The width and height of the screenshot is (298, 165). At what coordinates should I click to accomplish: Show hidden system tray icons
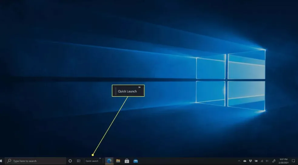tap(239, 161)
